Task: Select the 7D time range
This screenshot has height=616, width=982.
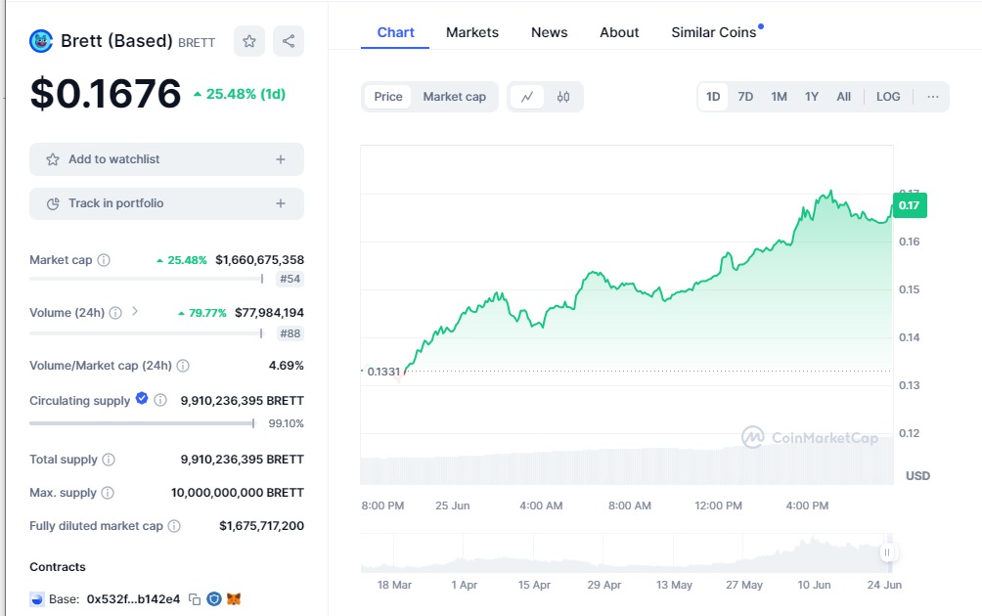Action: 745,97
